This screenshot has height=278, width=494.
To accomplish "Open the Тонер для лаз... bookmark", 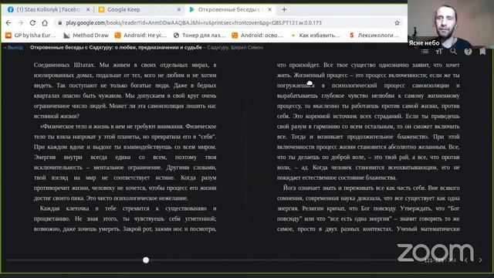I will (x=200, y=36).
